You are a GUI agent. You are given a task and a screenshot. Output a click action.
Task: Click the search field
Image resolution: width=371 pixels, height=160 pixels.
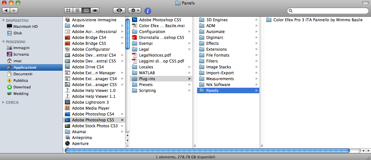click(x=328, y=11)
